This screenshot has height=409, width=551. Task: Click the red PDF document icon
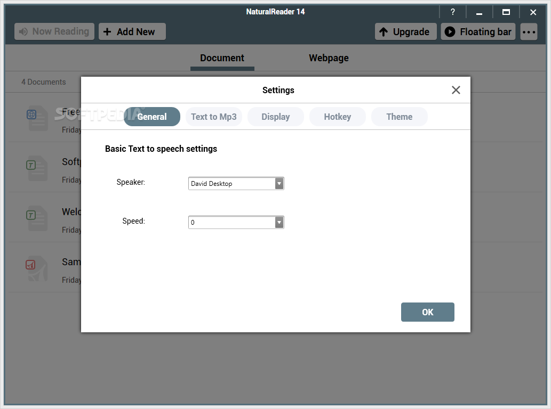coord(30,265)
